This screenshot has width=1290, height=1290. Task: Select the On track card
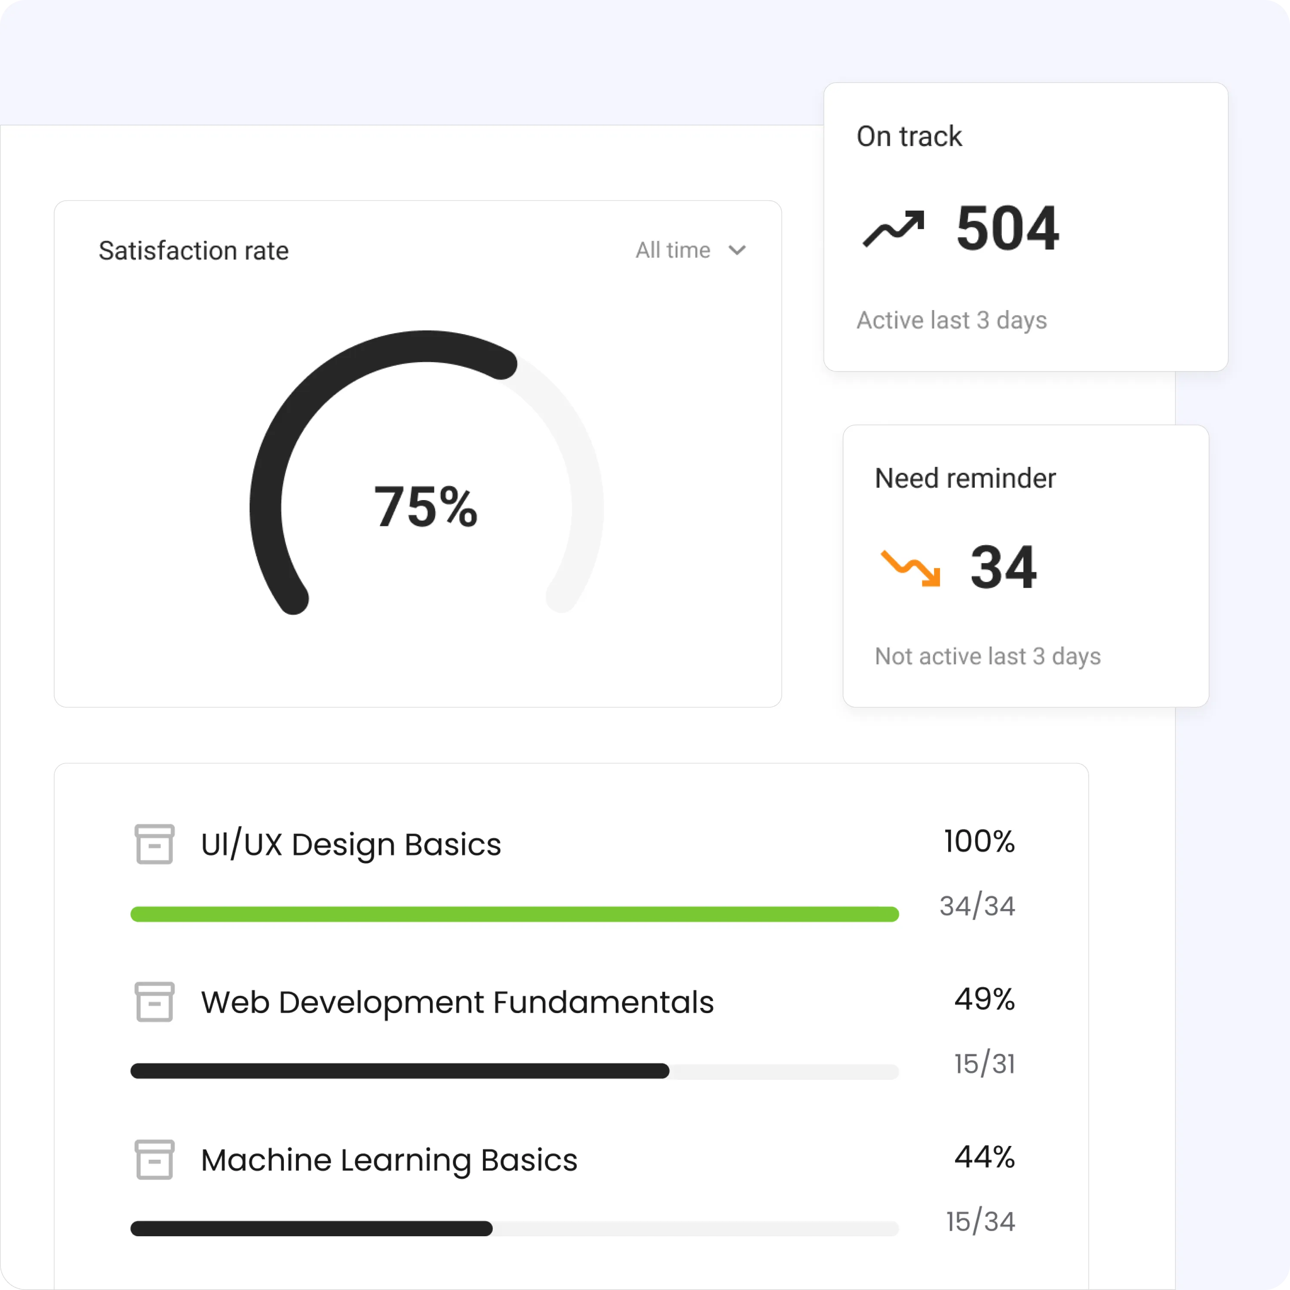click(x=1026, y=227)
